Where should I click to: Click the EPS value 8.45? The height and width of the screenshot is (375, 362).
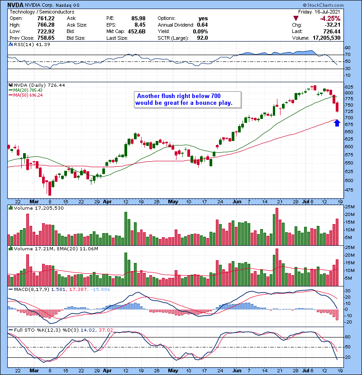tap(140, 25)
